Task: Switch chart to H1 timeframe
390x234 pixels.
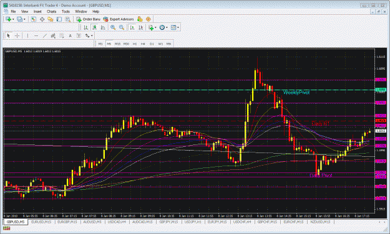Action: [x=135, y=44]
